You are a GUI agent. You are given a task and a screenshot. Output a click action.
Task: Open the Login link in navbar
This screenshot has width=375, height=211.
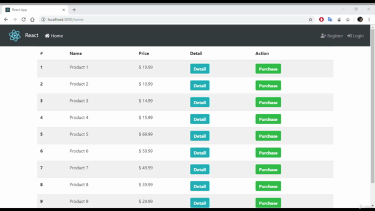tap(356, 36)
